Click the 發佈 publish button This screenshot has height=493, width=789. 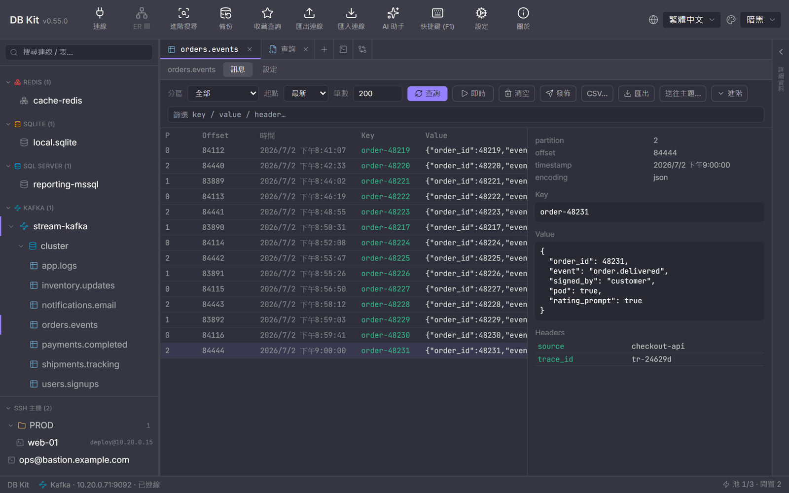click(x=558, y=93)
